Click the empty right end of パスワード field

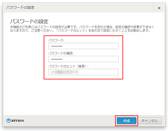tap(107, 46)
